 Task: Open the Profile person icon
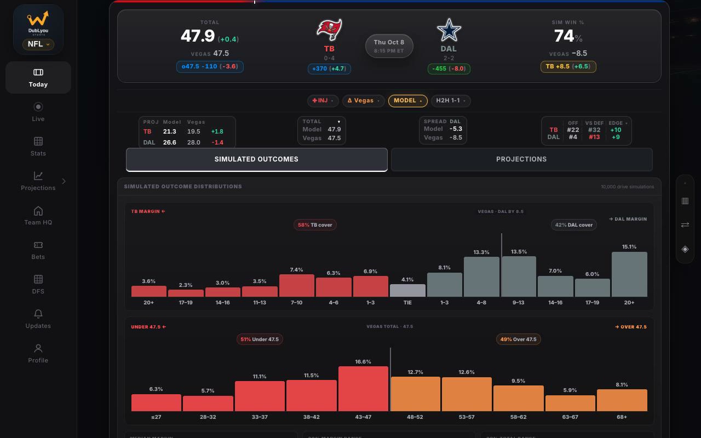click(x=38, y=348)
